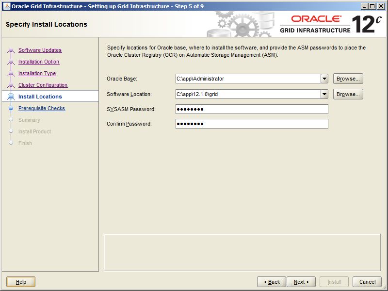The width and height of the screenshot is (388, 291).
Task: Go to the Installation Option step
Action: pyautogui.click(x=39, y=62)
